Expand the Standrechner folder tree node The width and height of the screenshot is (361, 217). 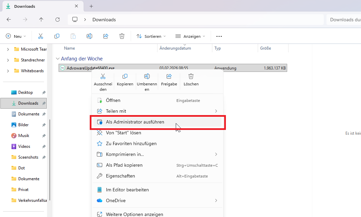coord(8,60)
